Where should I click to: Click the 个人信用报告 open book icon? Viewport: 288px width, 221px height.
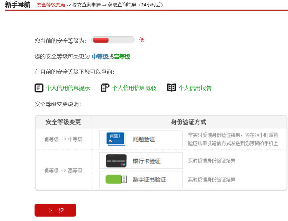[x=172, y=88]
